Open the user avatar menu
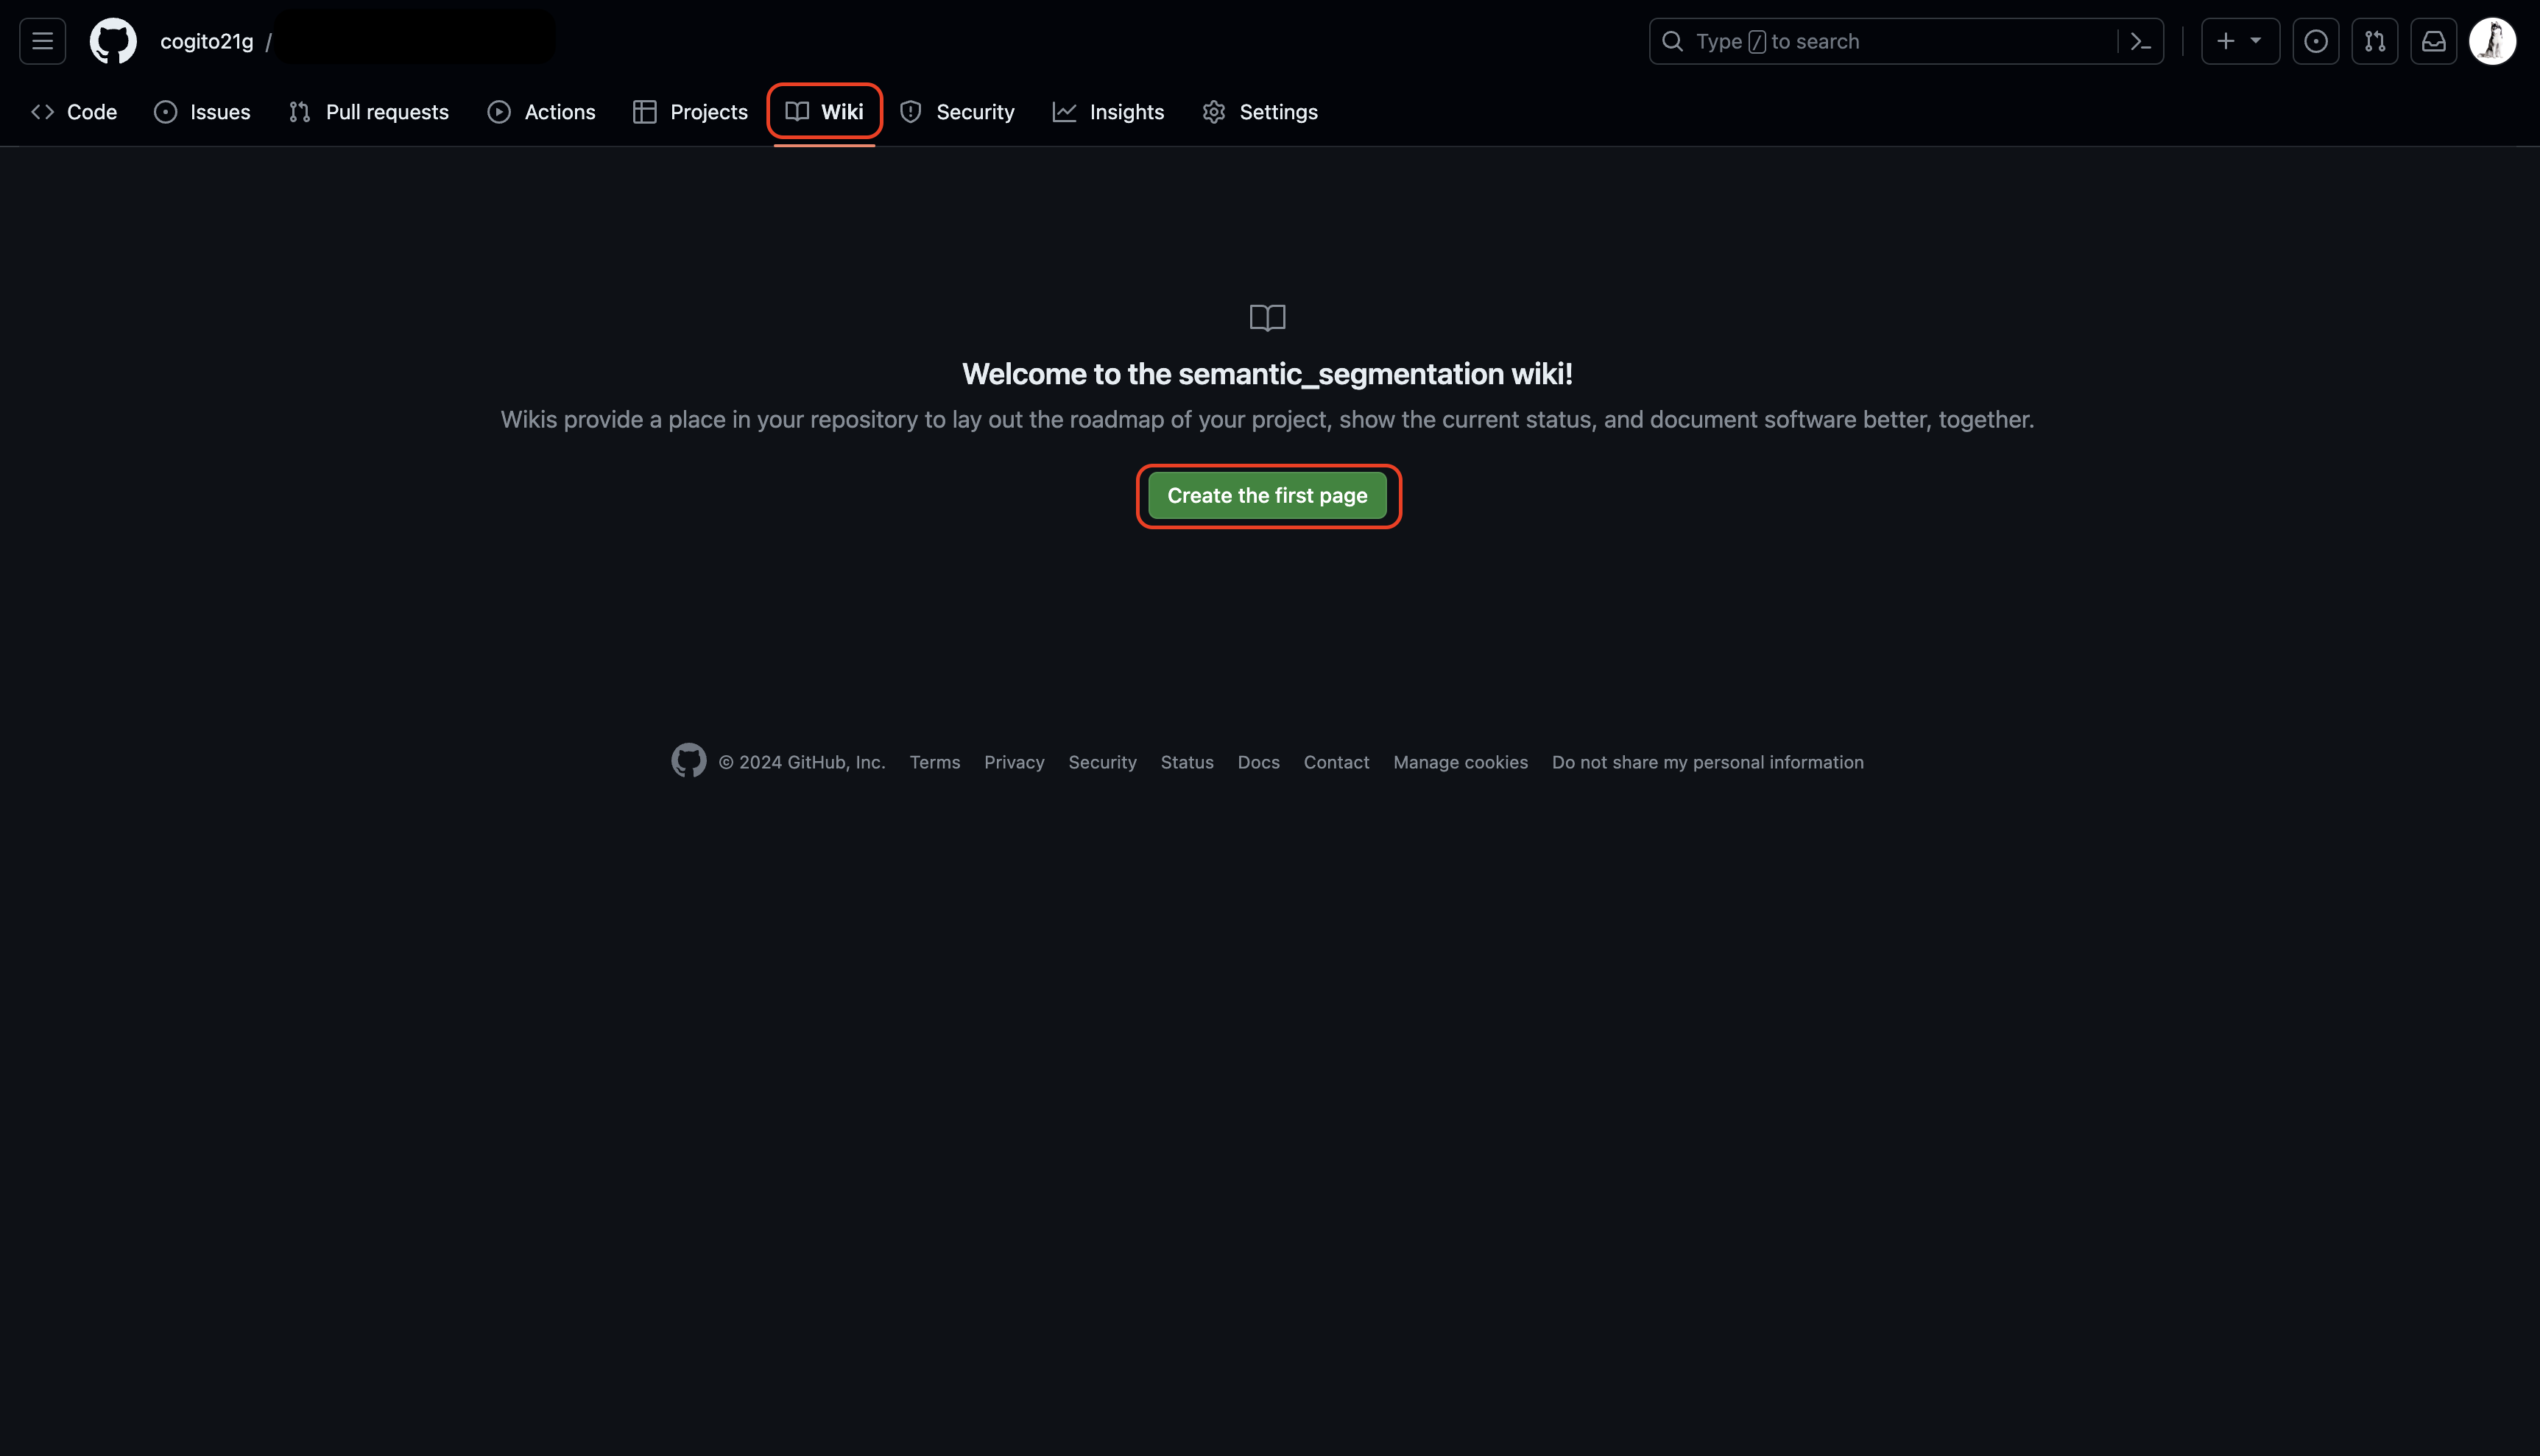This screenshot has width=2540, height=1456. (2491, 41)
